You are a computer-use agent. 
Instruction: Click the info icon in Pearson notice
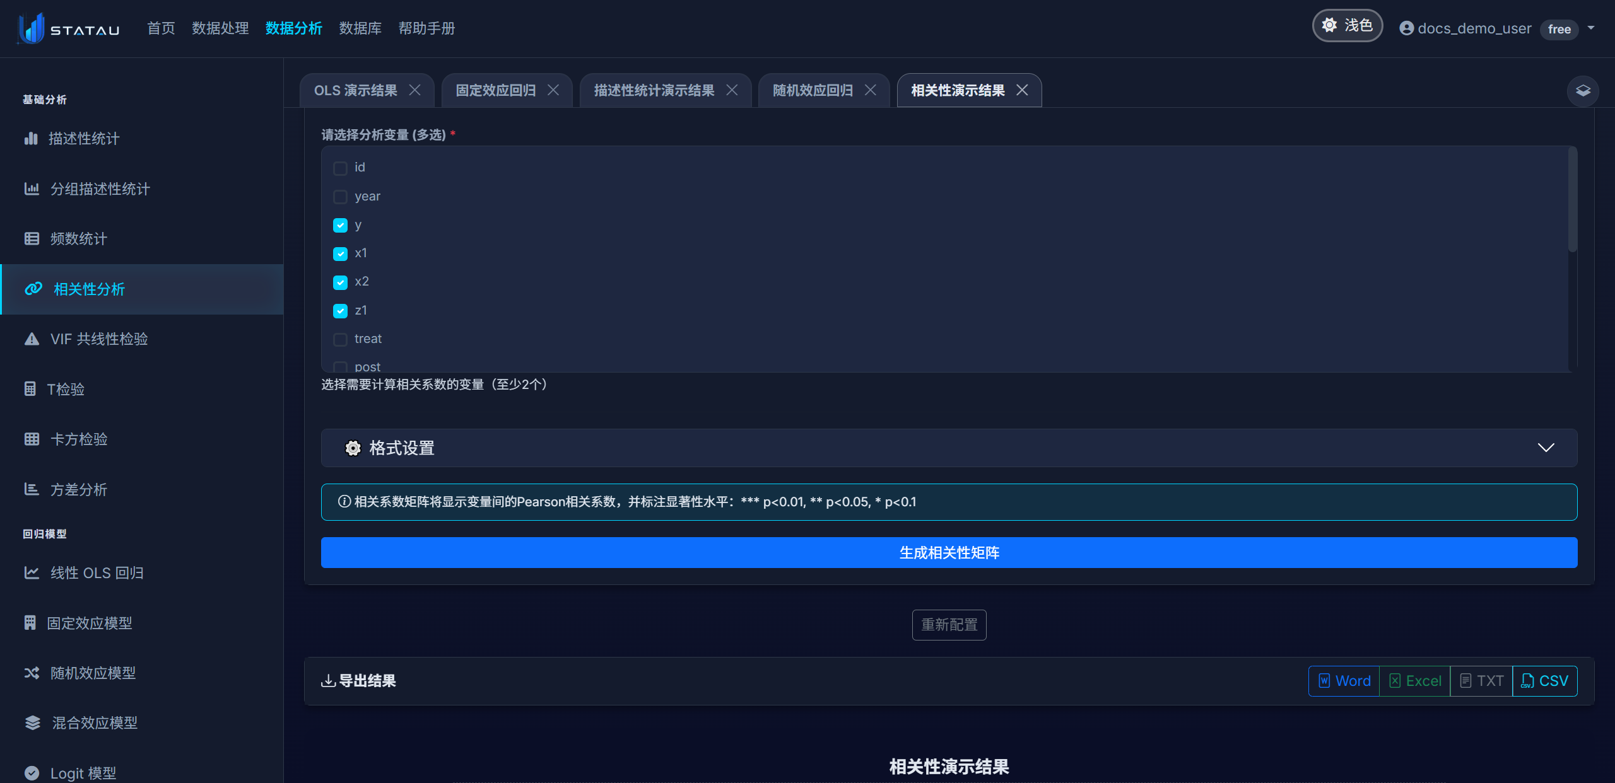[x=344, y=502]
